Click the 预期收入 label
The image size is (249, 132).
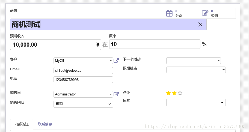(17, 36)
